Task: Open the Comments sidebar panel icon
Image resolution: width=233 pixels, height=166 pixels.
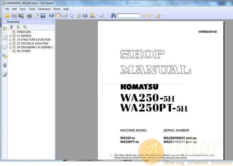Action: pos(5,56)
